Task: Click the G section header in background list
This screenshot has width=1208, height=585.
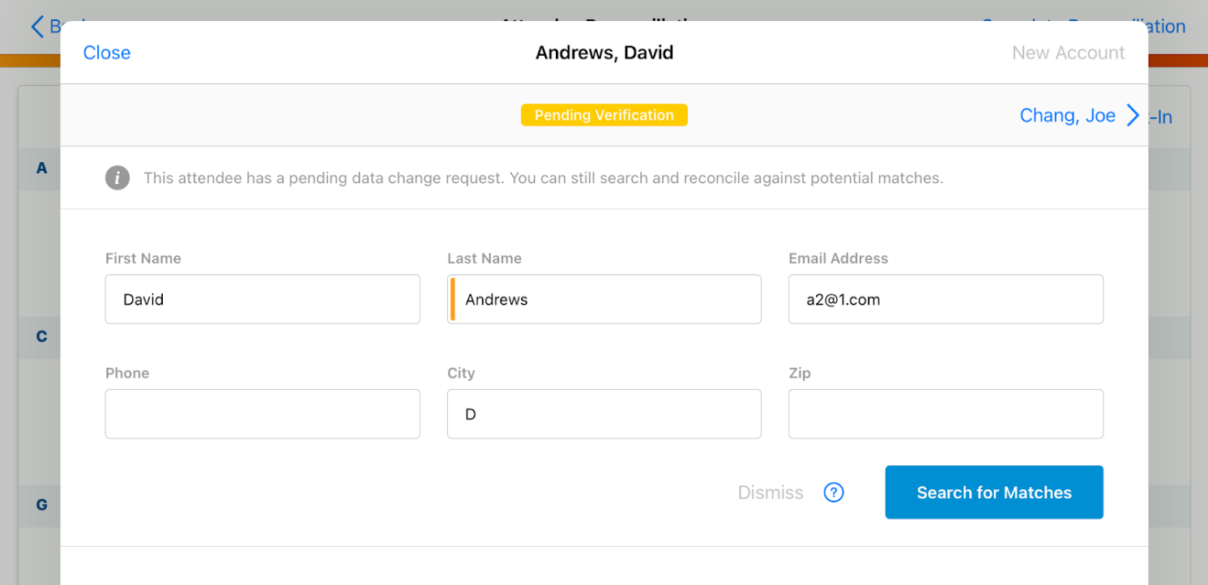Action: coord(41,505)
